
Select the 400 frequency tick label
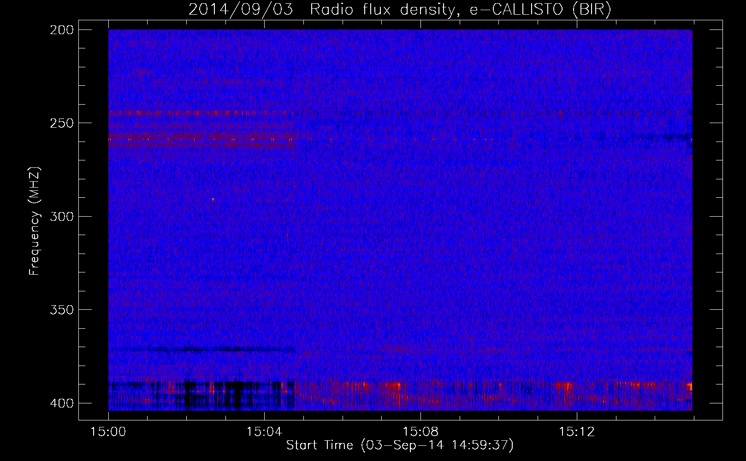coord(61,403)
